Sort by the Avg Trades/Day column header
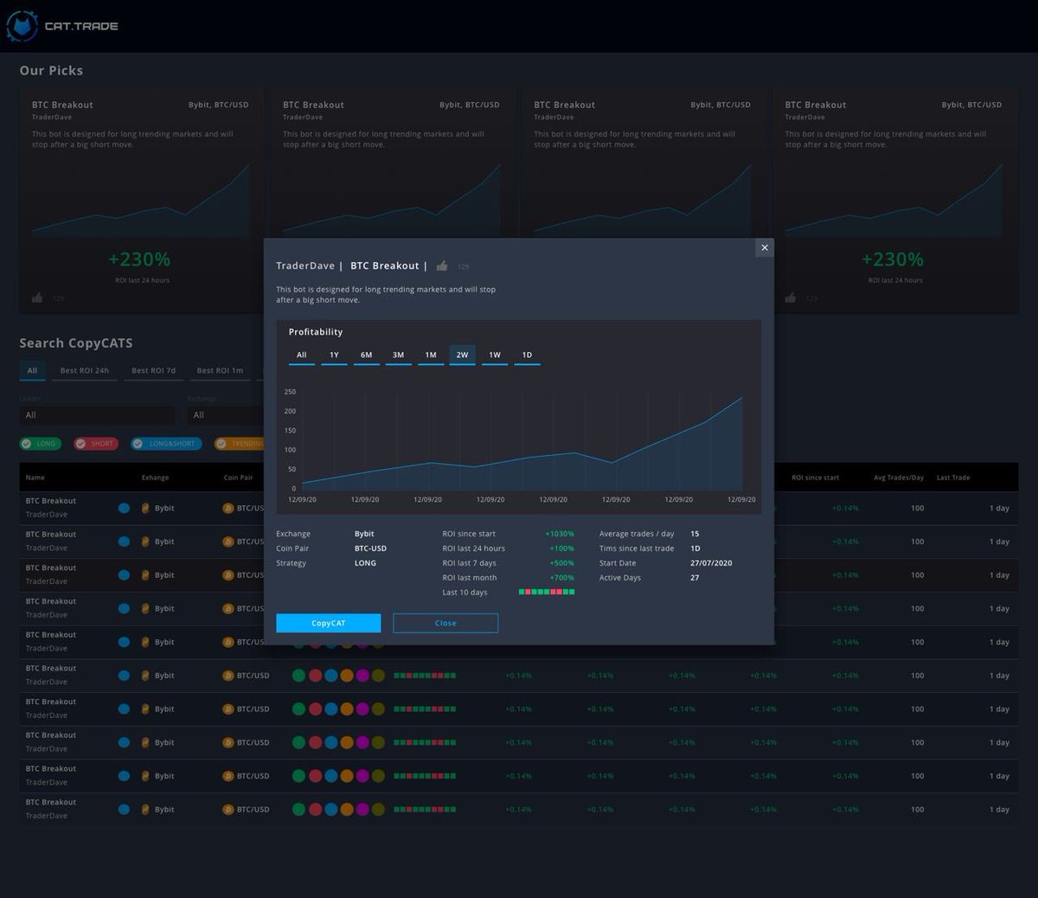The image size is (1038, 898). [x=899, y=478]
